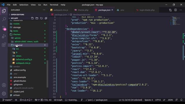Click the Scanning status item

pos(71,100)
